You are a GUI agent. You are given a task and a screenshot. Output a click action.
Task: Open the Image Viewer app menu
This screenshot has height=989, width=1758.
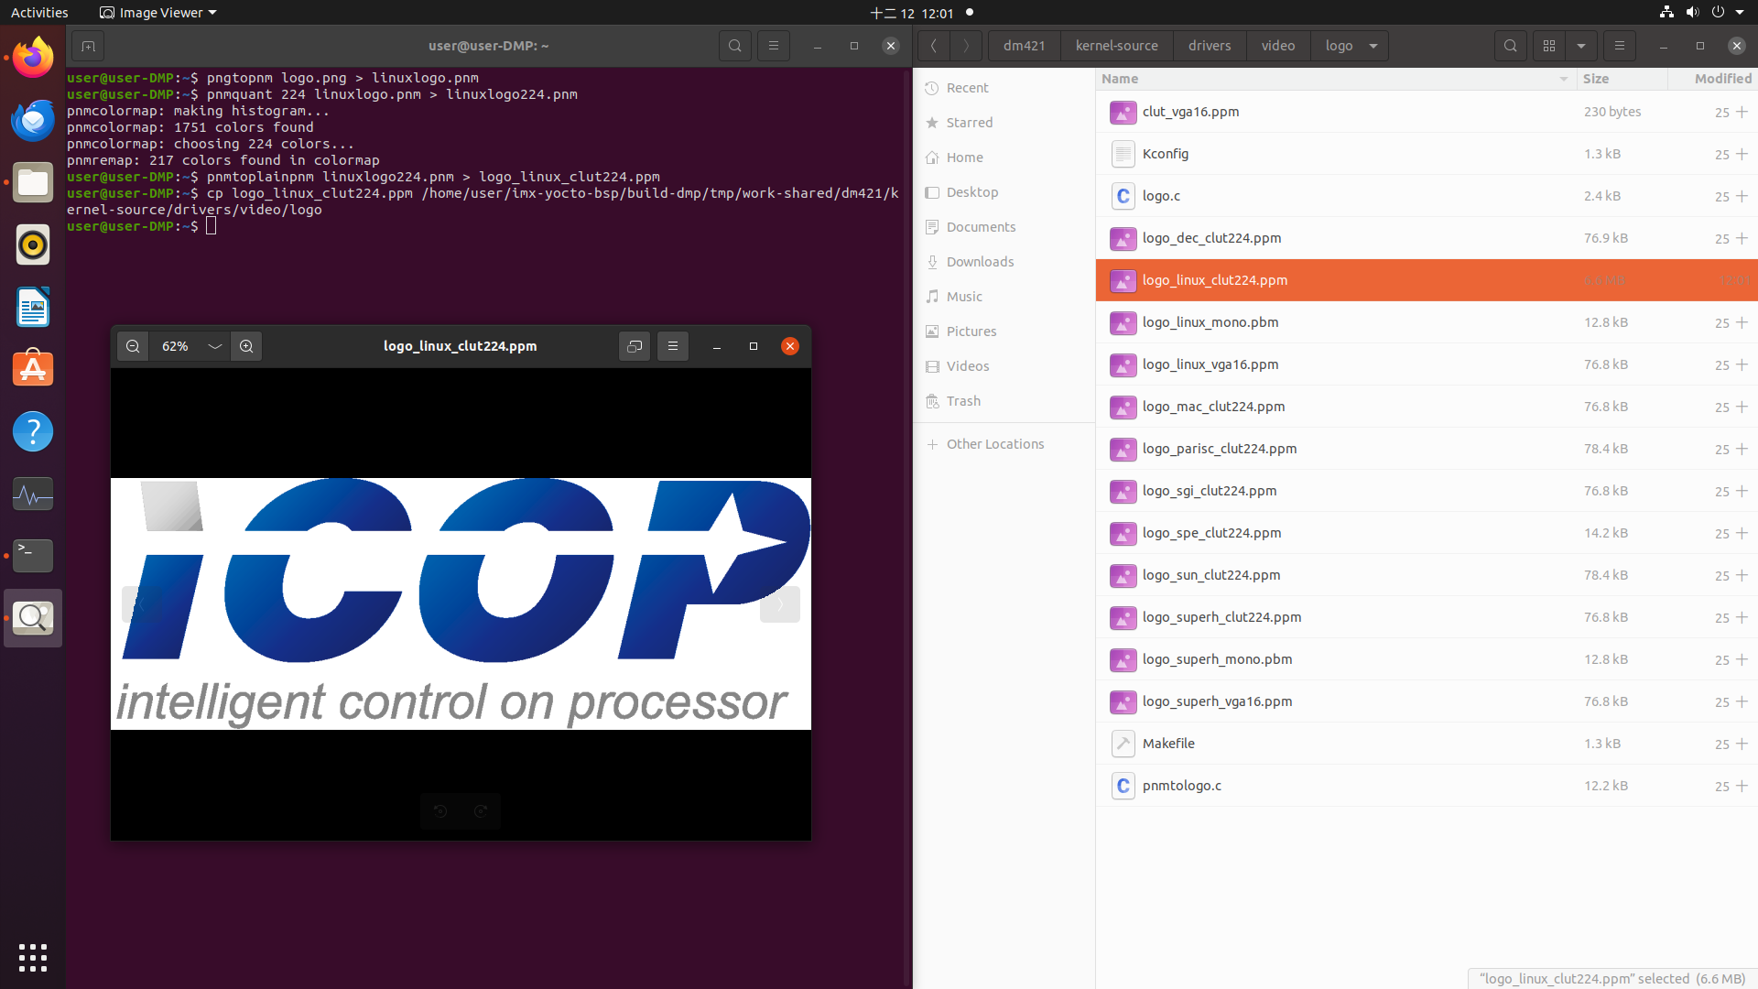[x=157, y=13]
